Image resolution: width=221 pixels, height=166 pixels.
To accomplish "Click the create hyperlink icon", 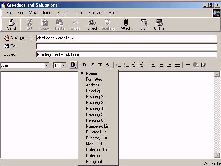I will [196, 65].
